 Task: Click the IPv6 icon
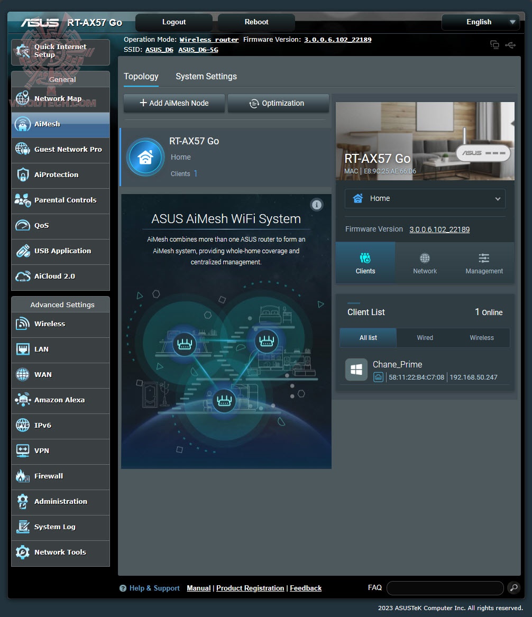[22, 426]
